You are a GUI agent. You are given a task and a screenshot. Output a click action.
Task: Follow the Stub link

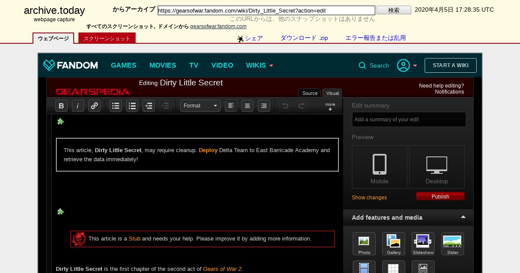[x=134, y=239]
